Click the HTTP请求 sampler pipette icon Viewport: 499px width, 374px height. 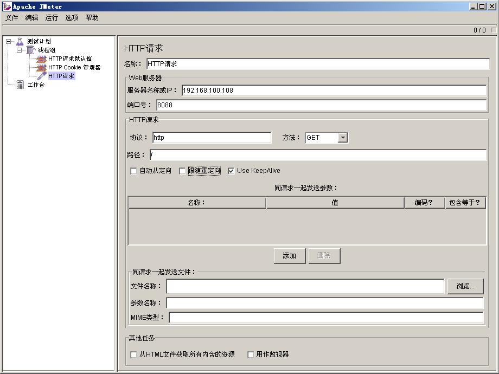(42, 76)
